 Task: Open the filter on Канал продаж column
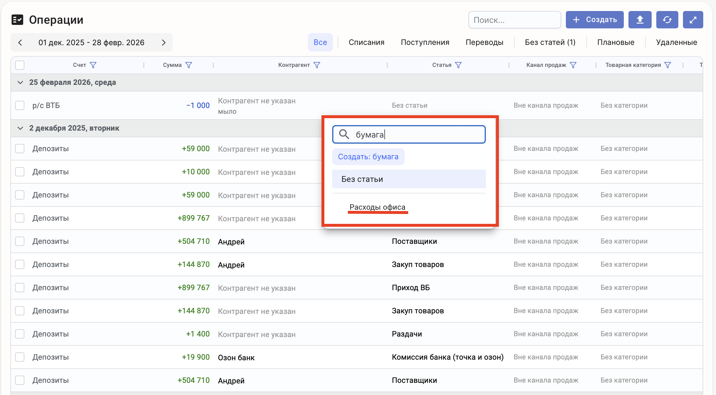coord(573,65)
